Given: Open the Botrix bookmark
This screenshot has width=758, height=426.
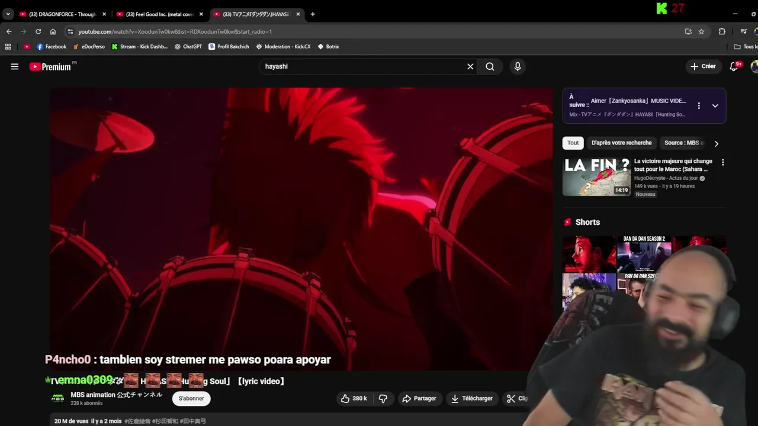Looking at the screenshot, I should 328,47.
